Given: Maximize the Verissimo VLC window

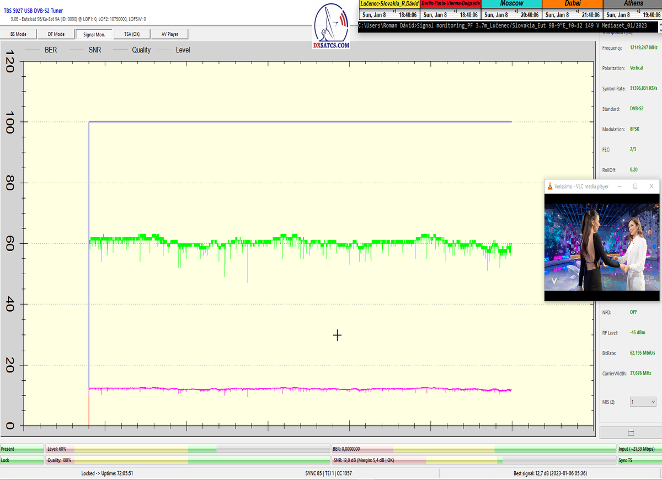Looking at the screenshot, I should pos(635,186).
